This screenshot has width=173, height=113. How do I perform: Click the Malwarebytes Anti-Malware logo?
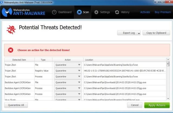pyautogui.click(x=24, y=12)
